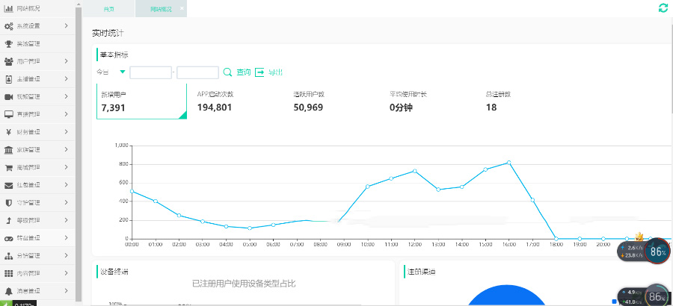Click the 系统设置 gears icon

click(x=8, y=26)
